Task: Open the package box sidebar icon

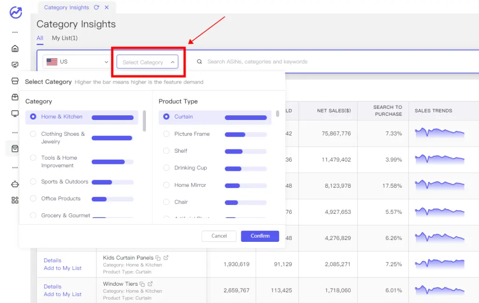Action: 15,97
